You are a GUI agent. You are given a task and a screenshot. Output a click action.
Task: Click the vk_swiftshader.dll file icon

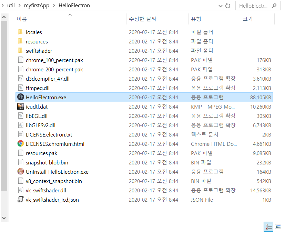point(21,190)
